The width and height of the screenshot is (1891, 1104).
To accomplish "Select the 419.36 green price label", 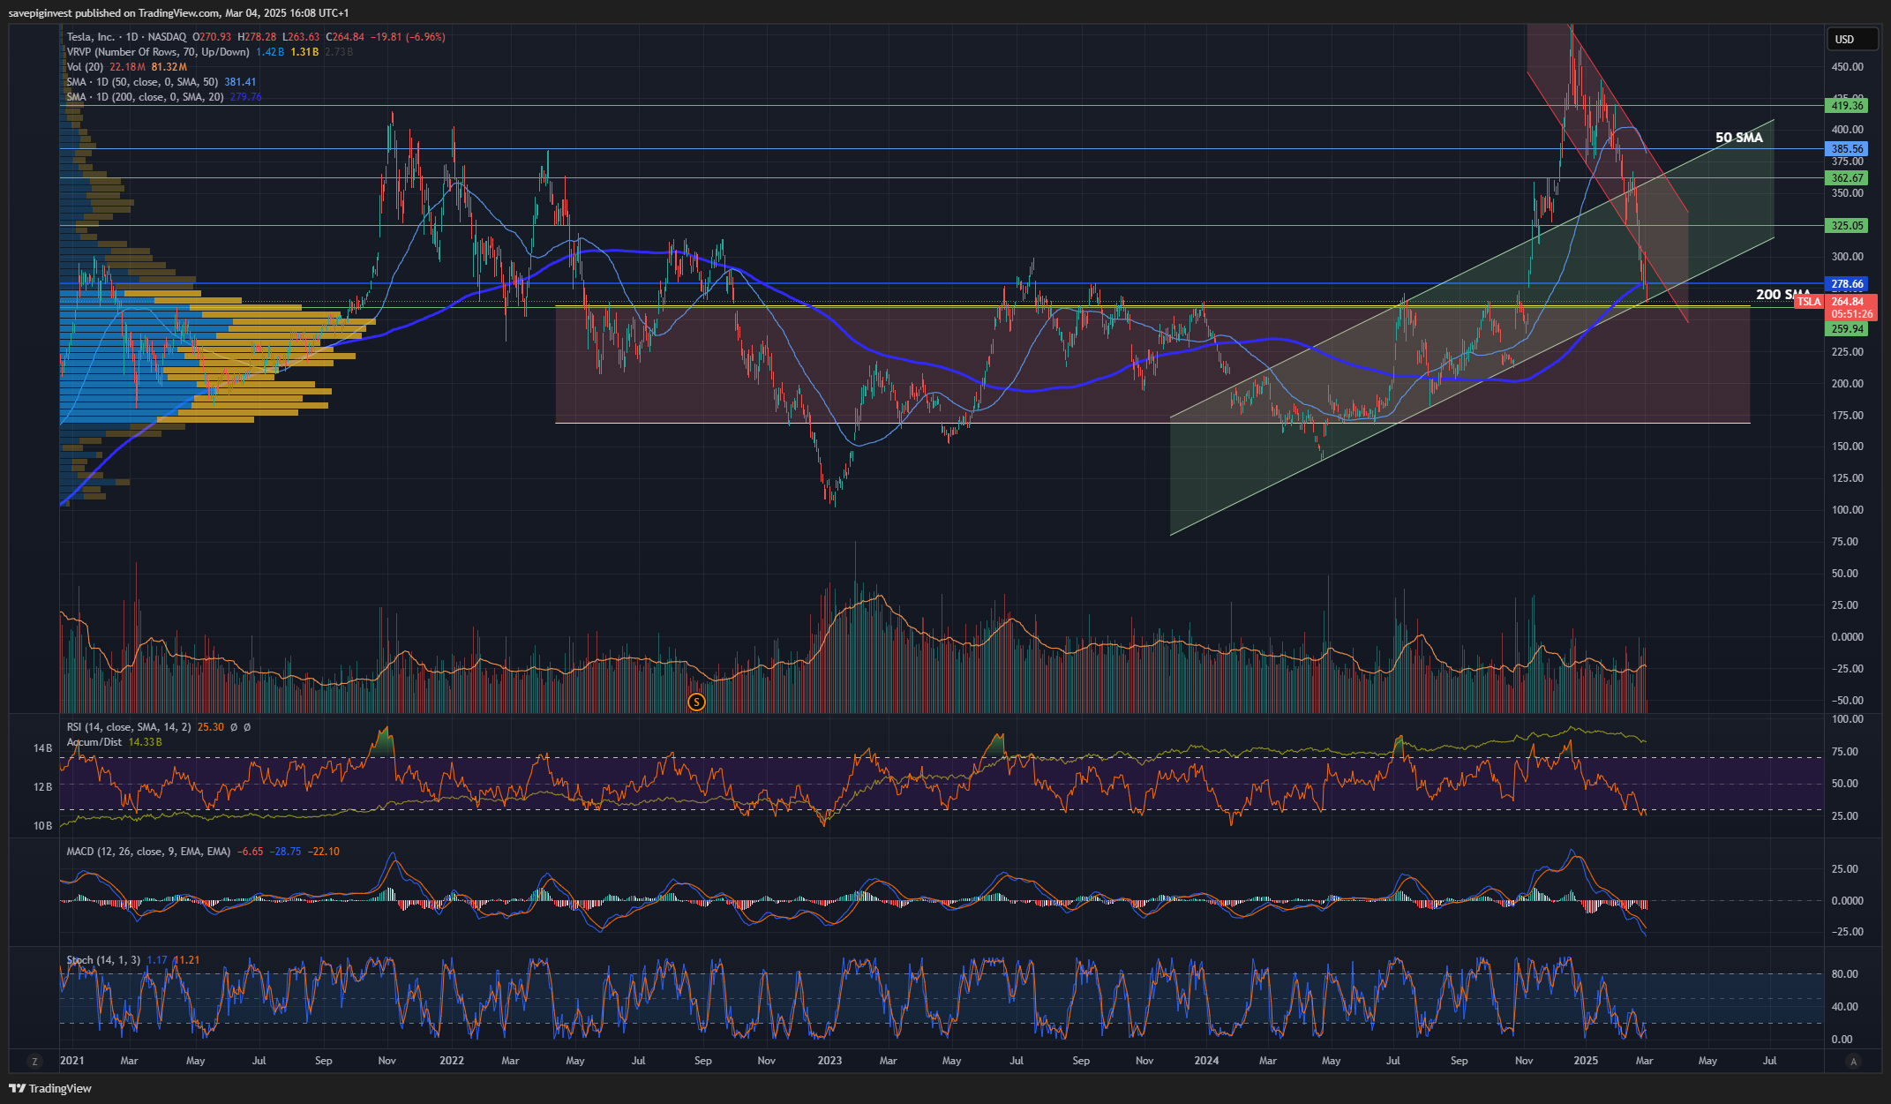I will pyautogui.click(x=1847, y=106).
